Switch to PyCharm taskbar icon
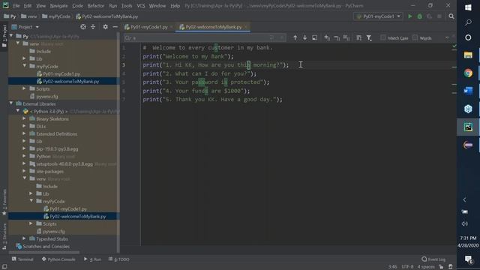Screen dimensions: 480x270 point(468,127)
